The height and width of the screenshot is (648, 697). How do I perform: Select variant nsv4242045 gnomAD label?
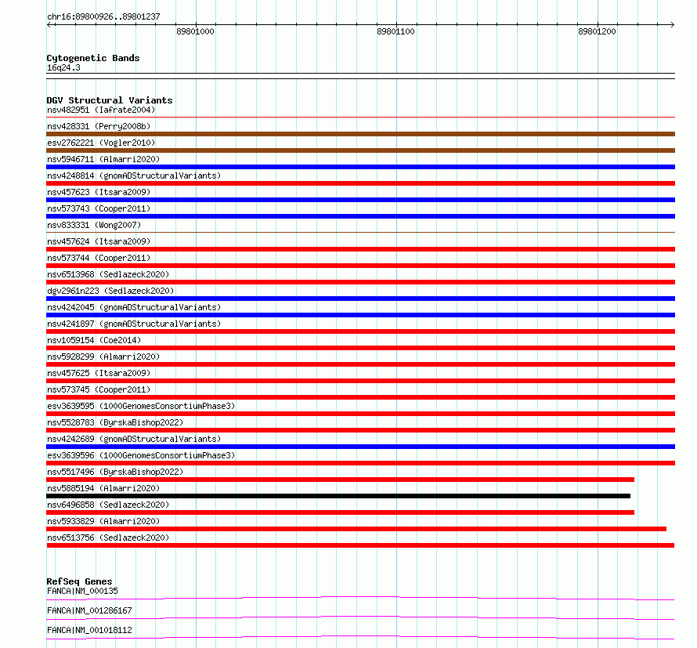[x=134, y=307]
